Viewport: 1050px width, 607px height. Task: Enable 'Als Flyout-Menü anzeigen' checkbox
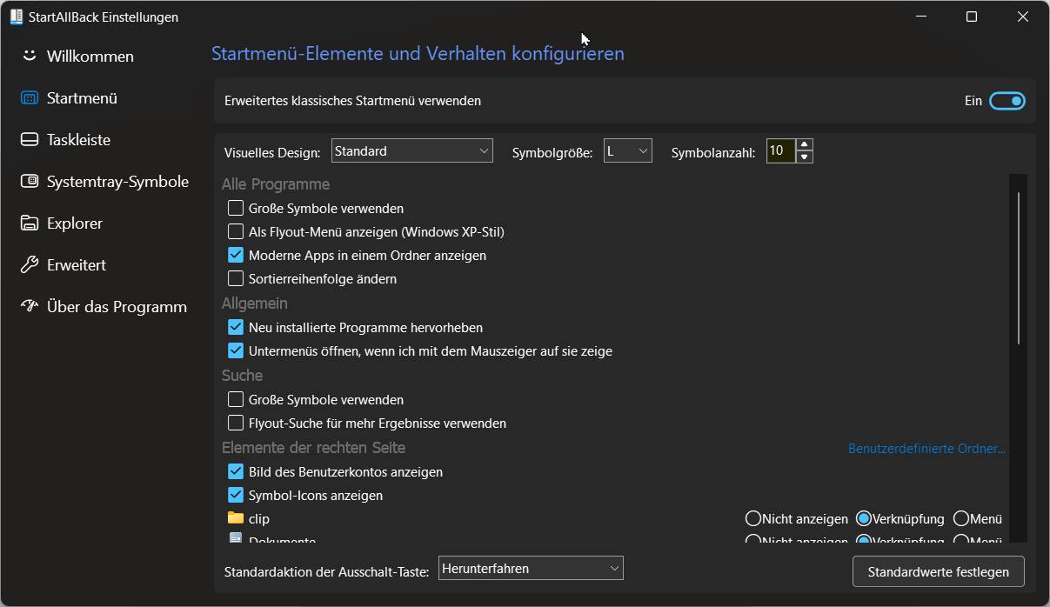point(236,232)
